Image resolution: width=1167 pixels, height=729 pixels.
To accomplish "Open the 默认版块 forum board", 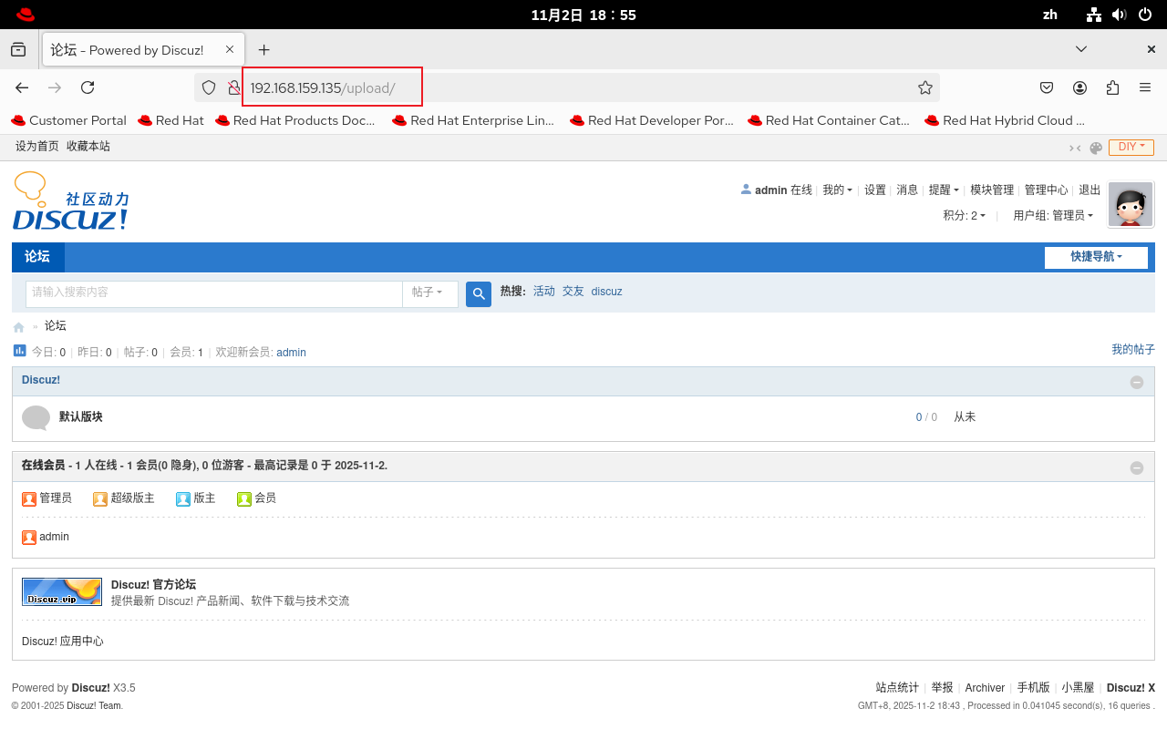I will coord(81,416).
